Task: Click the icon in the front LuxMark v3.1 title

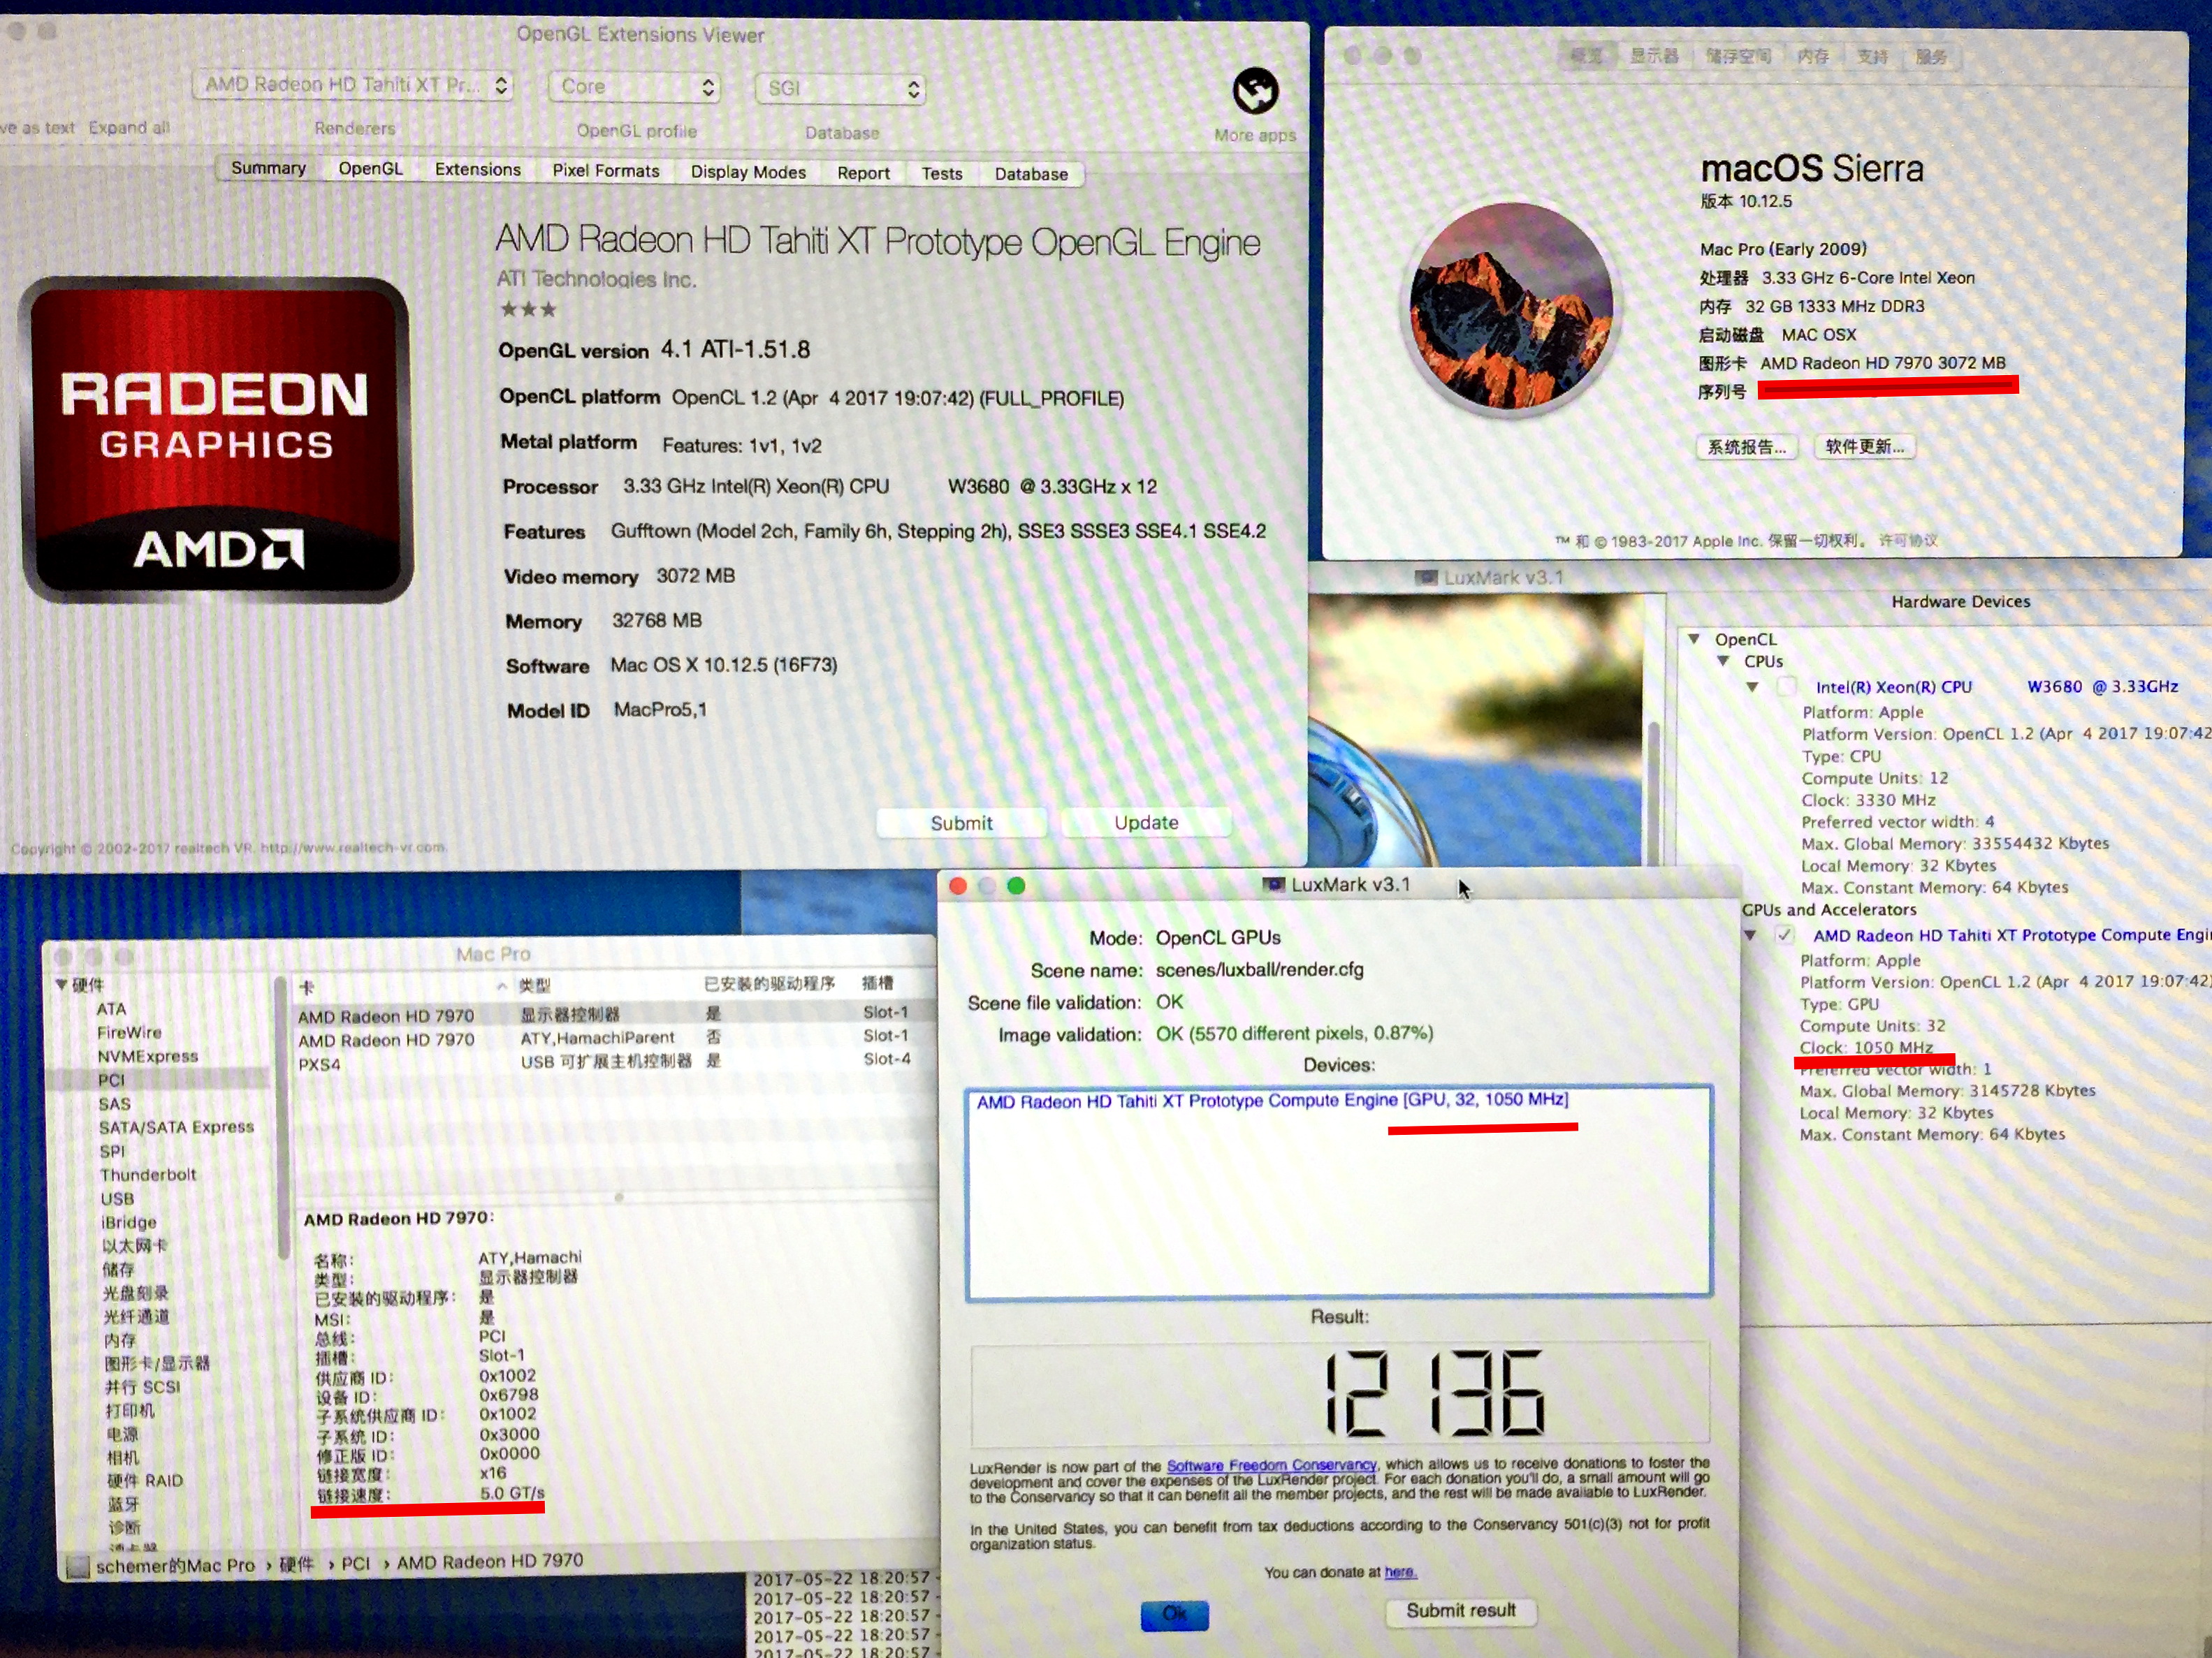Action: pos(1273,884)
